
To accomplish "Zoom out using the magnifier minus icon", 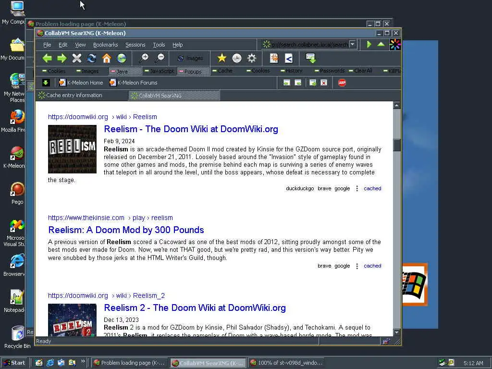I will 160,58.
